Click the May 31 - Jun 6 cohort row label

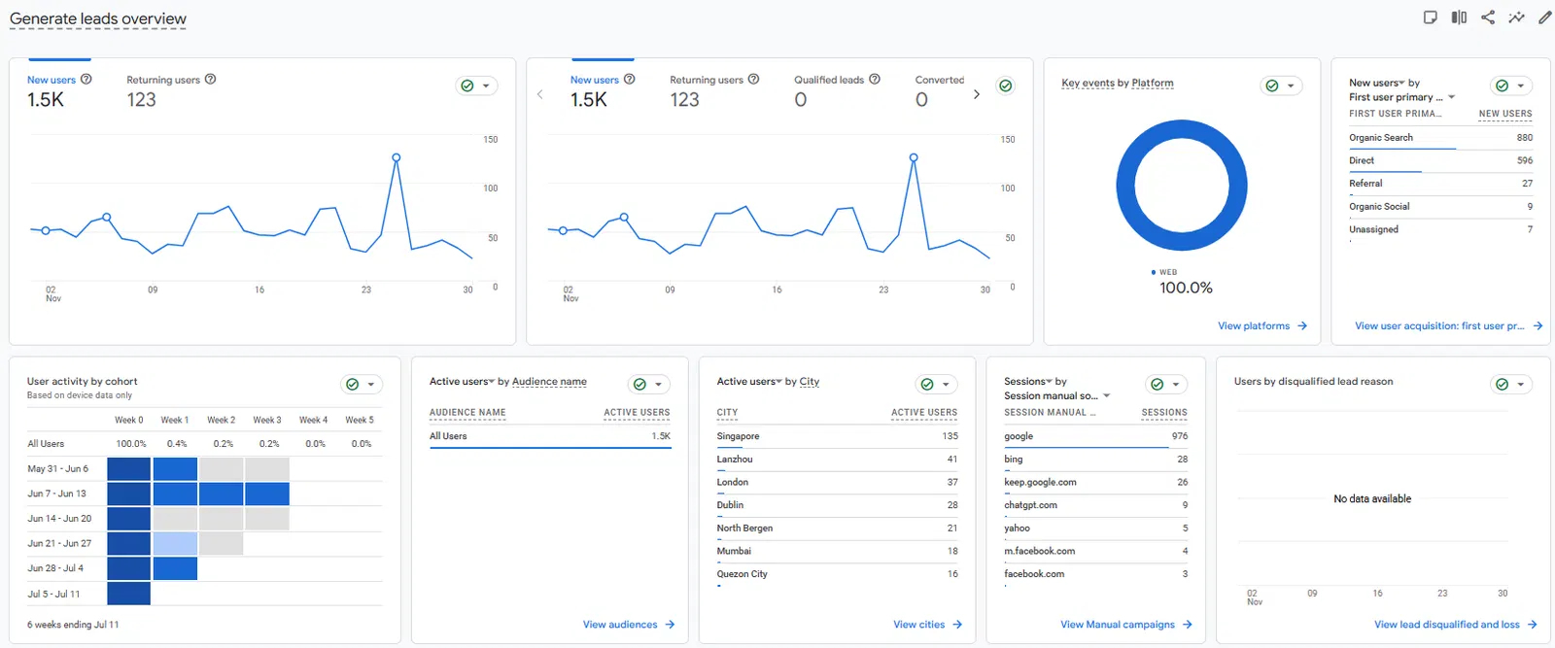tap(57, 468)
